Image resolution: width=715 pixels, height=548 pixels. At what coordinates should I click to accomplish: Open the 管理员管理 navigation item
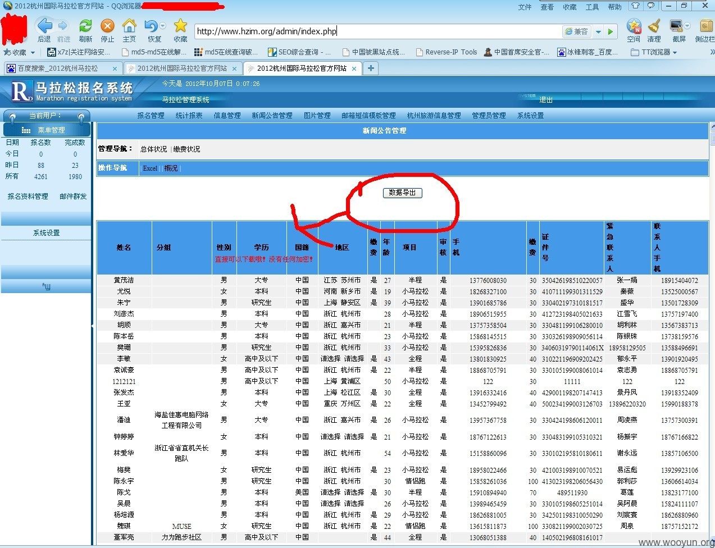click(489, 115)
